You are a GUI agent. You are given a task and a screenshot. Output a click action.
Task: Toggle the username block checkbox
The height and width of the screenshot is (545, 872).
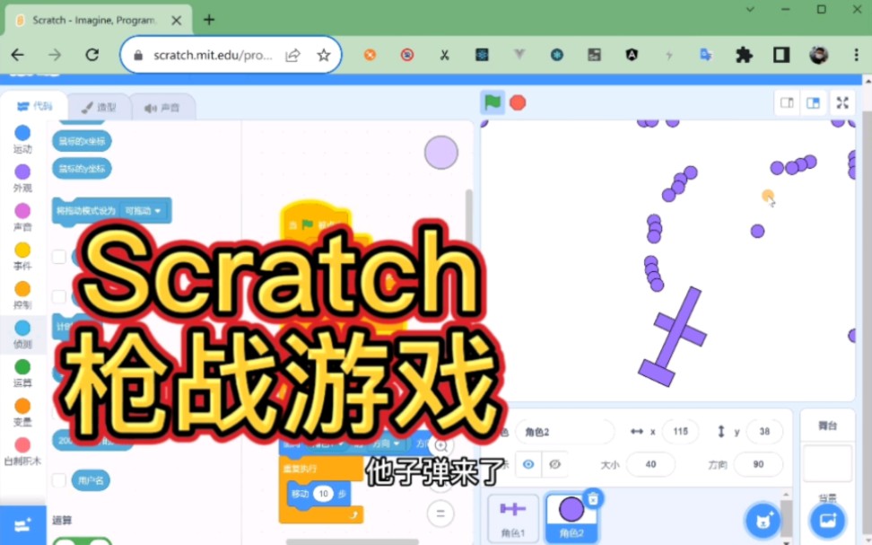(x=59, y=479)
